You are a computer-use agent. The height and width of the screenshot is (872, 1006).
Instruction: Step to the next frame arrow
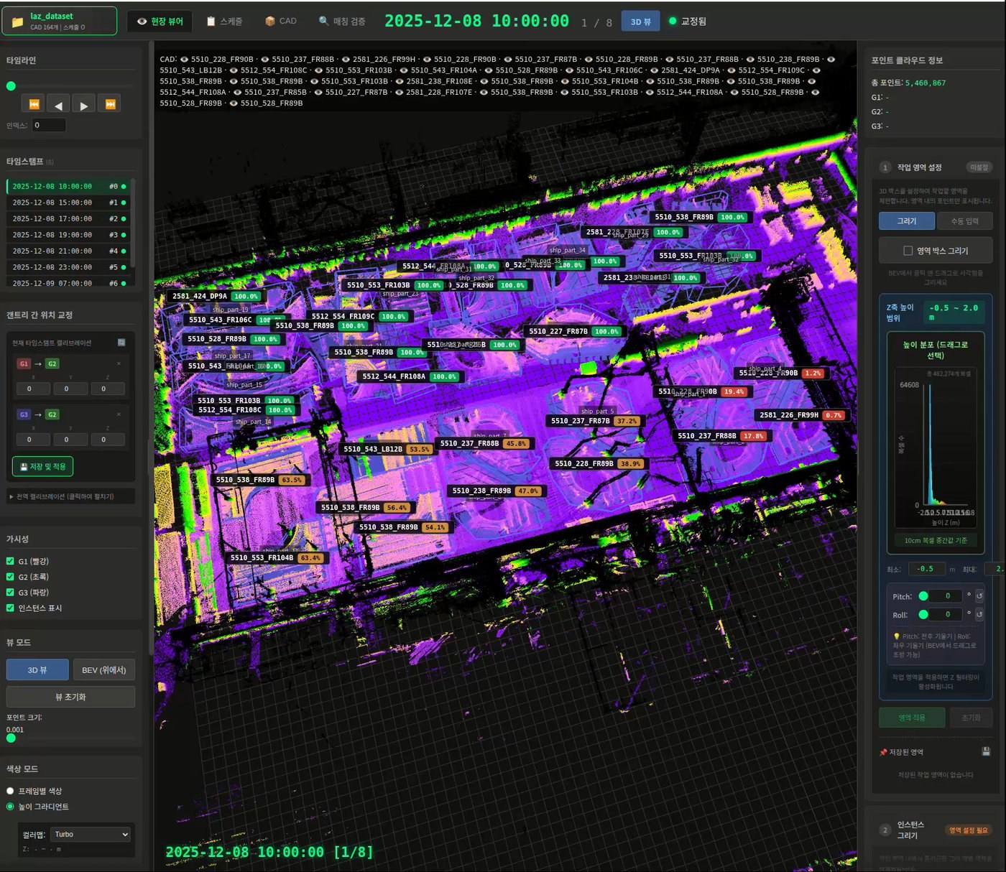84,104
